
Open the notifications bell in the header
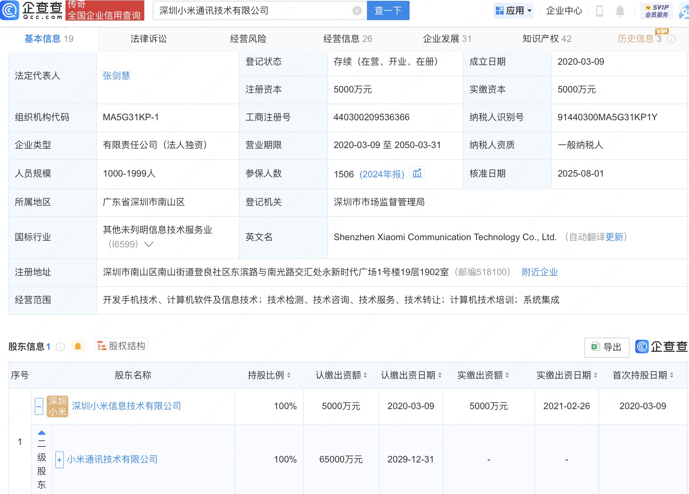point(620,11)
